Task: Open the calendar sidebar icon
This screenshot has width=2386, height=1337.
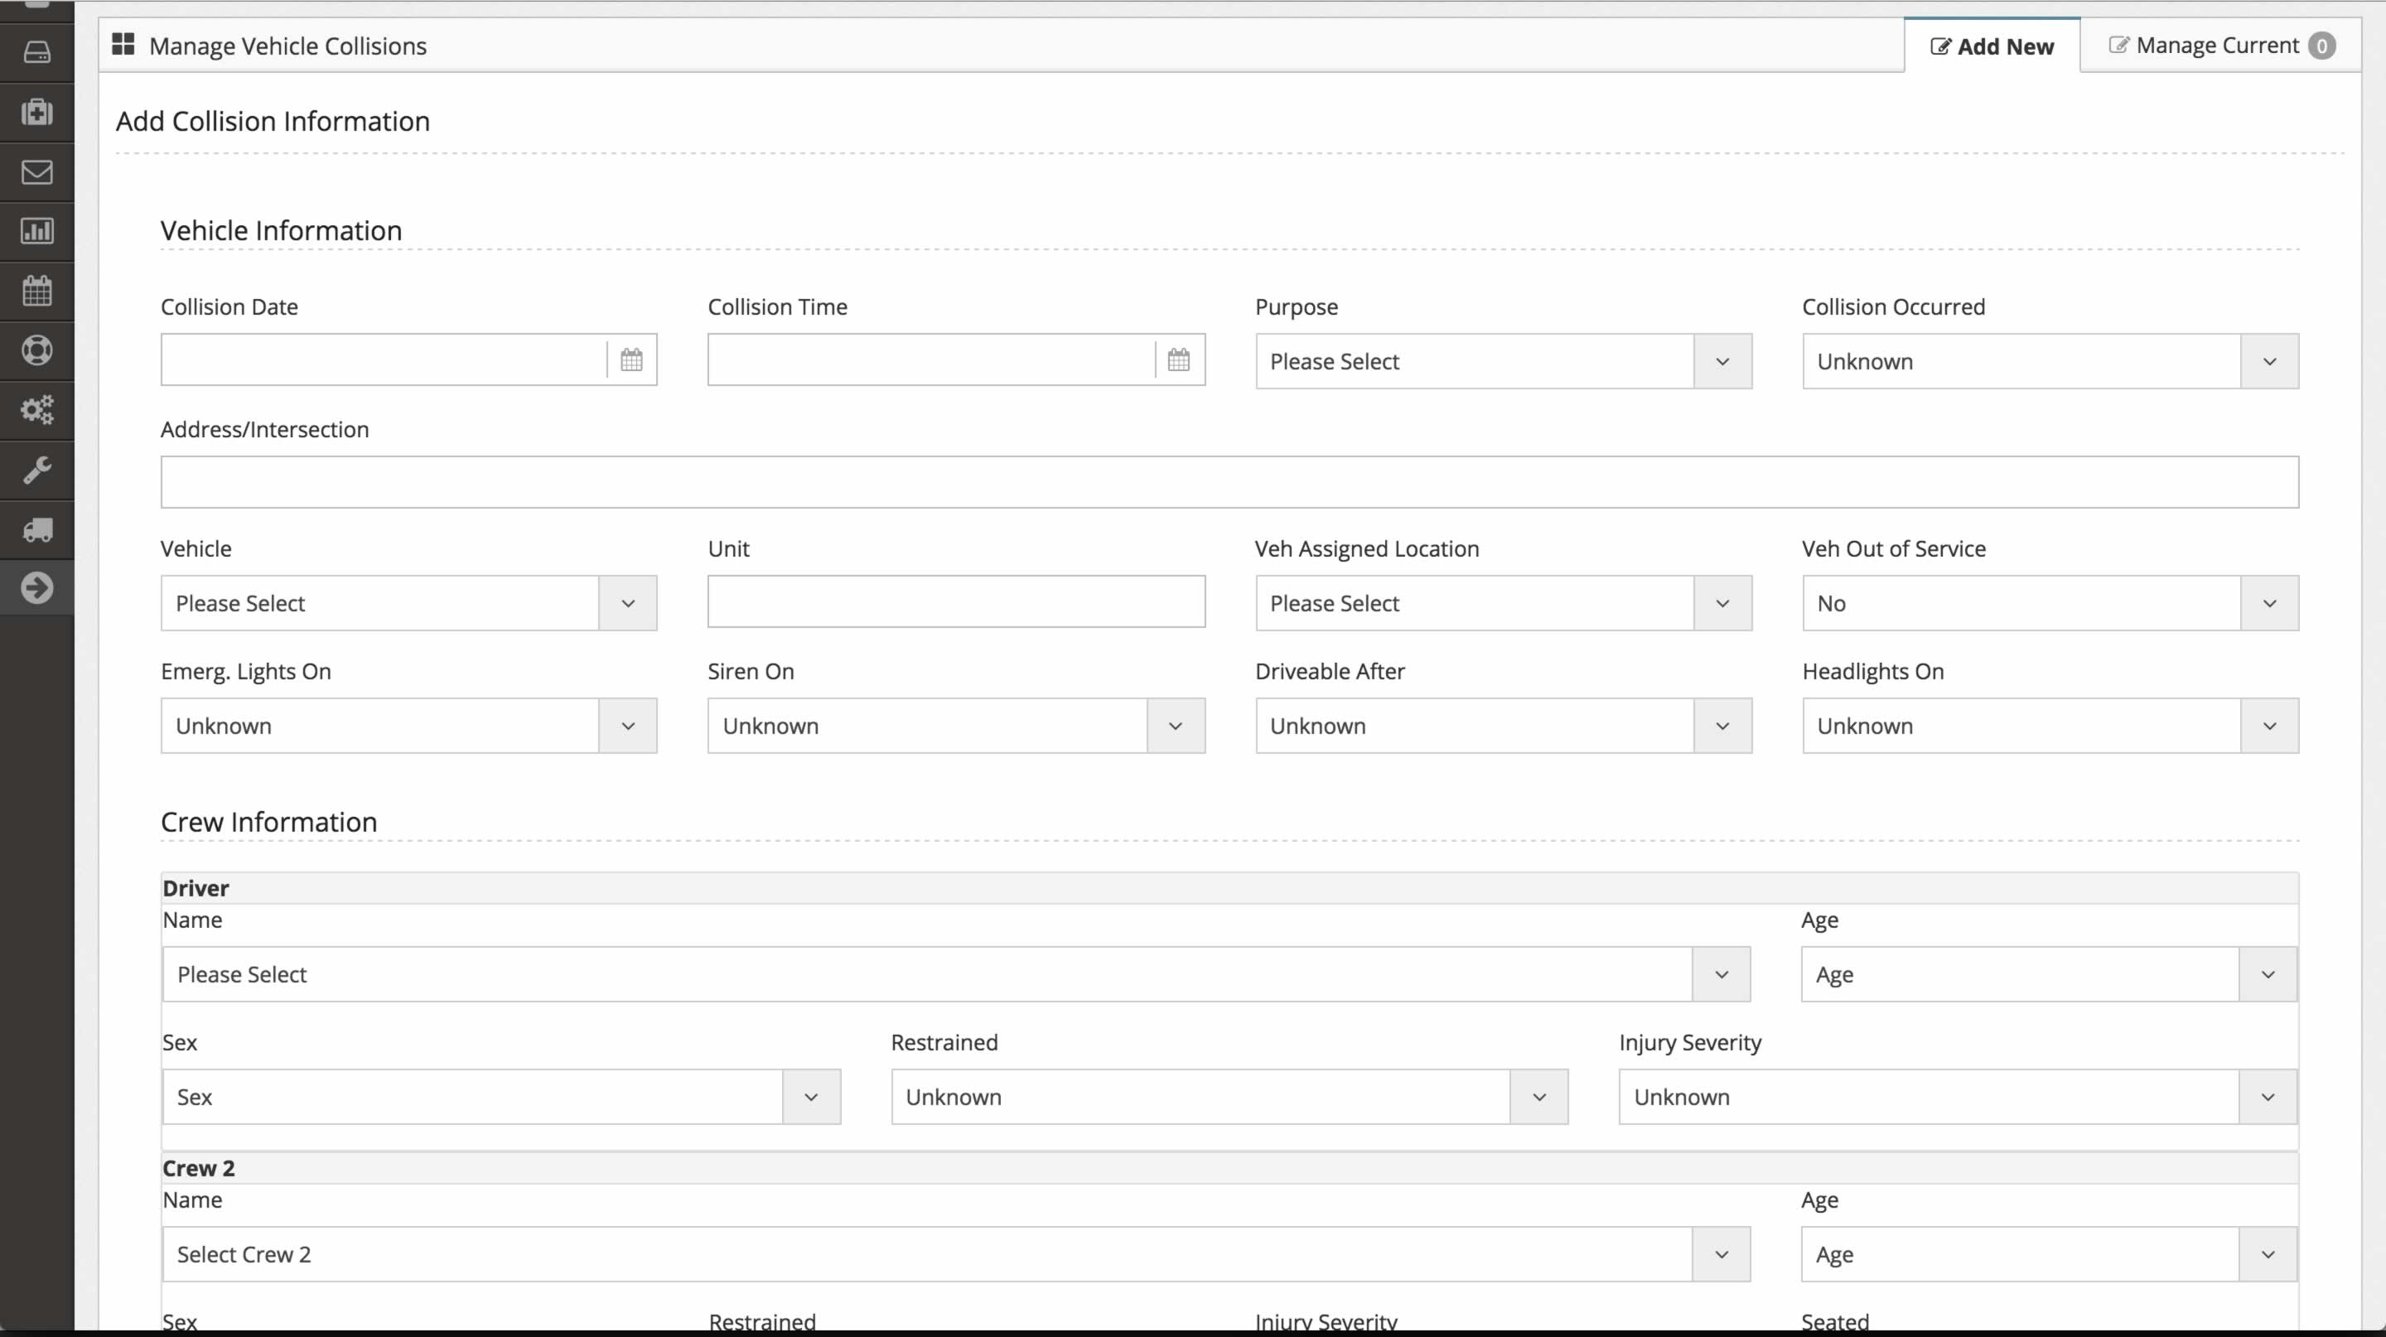Action: pyautogui.click(x=37, y=291)
